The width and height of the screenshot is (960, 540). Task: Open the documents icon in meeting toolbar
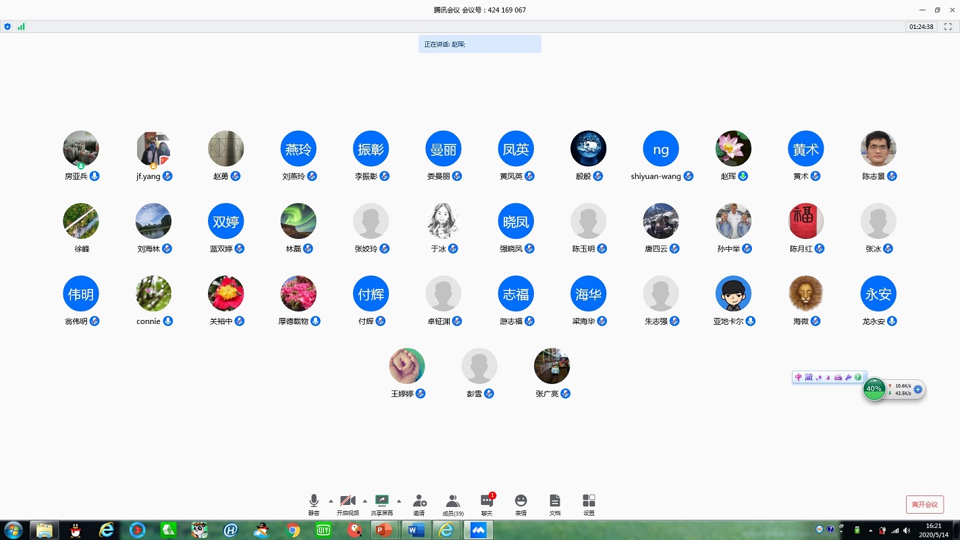coord(555,504)
